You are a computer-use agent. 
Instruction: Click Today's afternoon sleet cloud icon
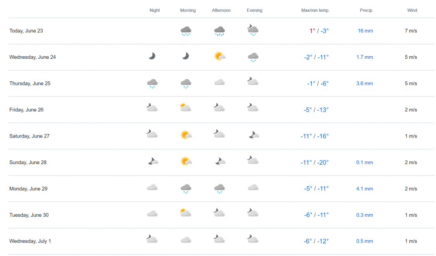(219, 30)
